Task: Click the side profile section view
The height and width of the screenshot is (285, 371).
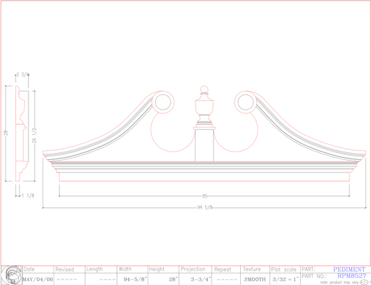Action: click(x=22, y=133)
